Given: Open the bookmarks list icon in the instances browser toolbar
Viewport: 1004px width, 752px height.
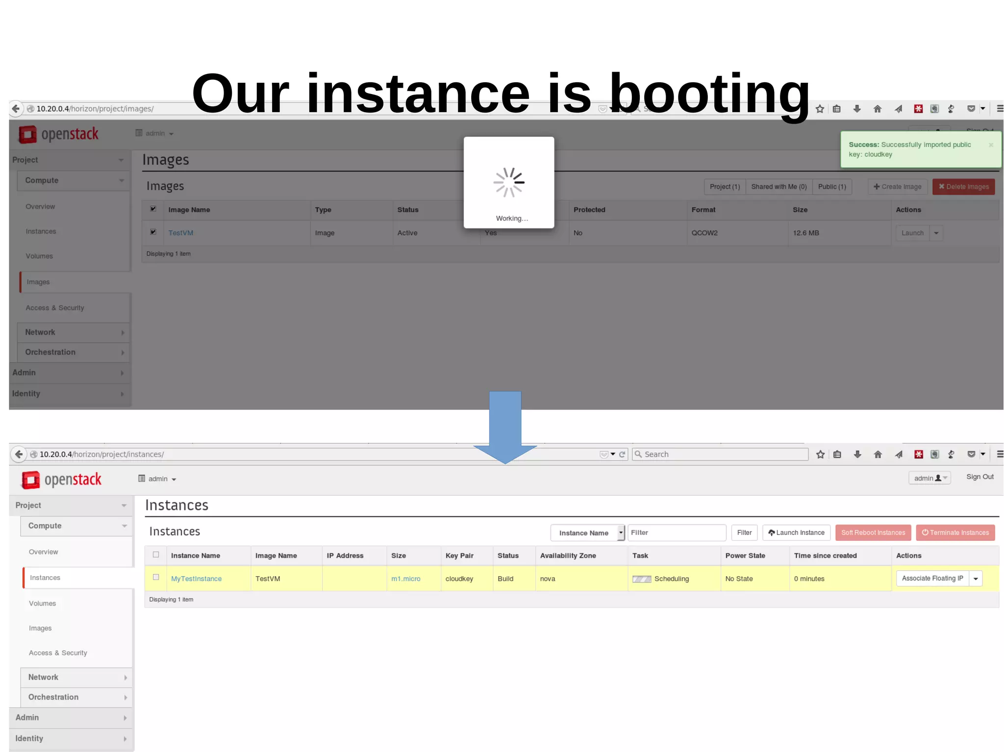Looking at the screenshot, I should (x=837, y=454).
